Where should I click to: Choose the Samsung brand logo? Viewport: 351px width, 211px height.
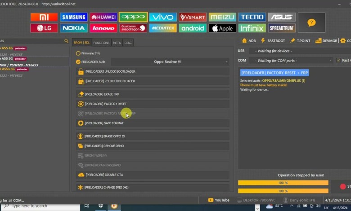coord(74,17)
